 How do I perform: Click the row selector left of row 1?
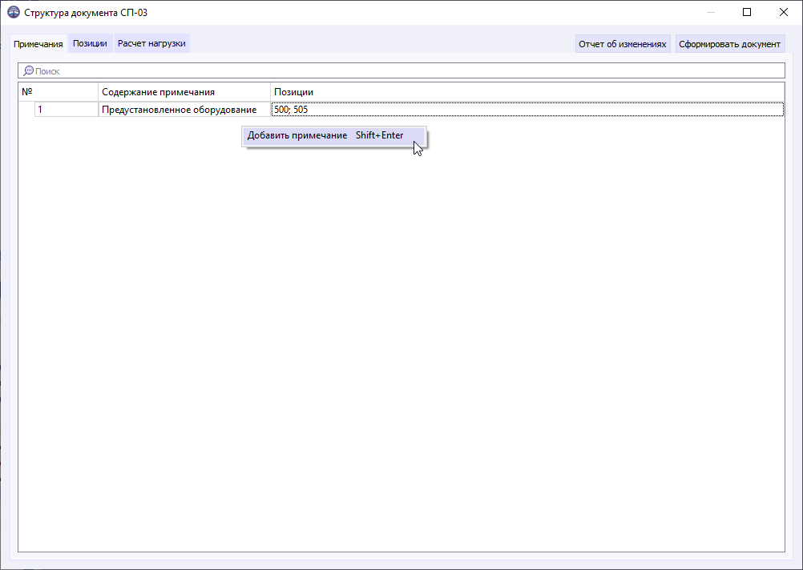[26, 109]
